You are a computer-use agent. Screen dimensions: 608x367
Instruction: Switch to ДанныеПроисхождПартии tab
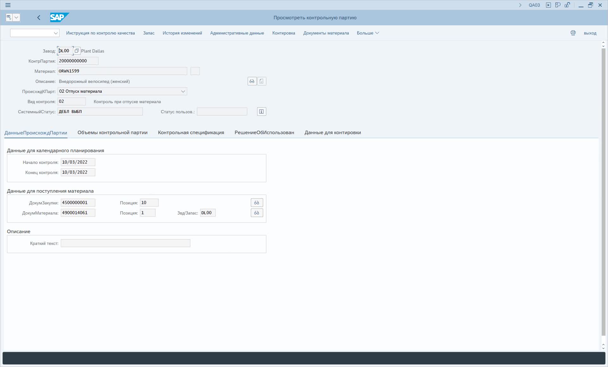[x=36, y=133]
